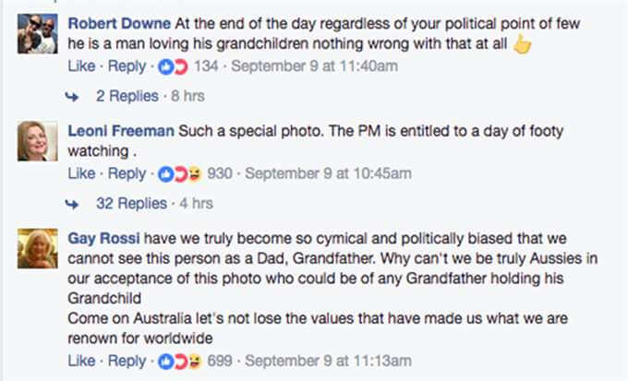This screenshot has width=628, height=381.
Task: Reply to Leoni Freeman's comment
Action: point(127,173)
